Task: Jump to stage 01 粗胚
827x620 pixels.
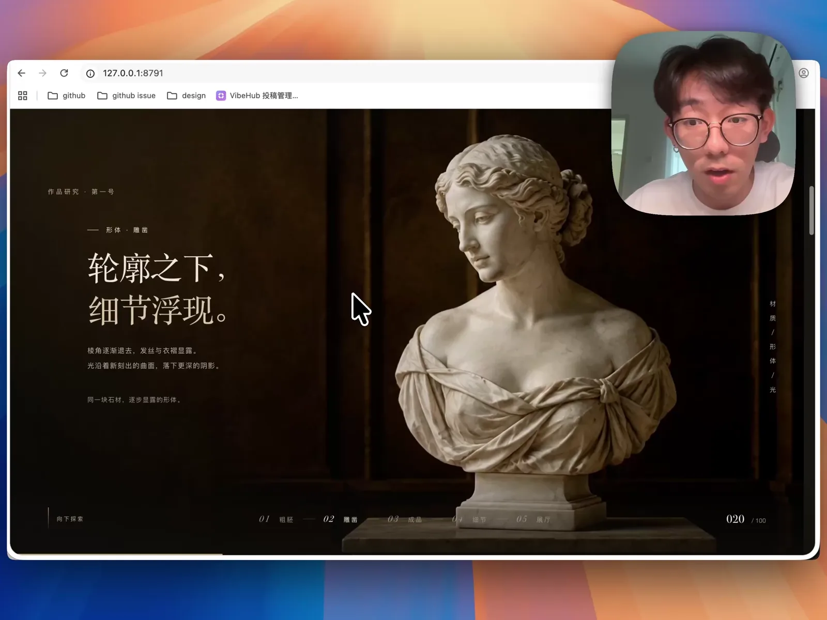Action: click(276, 519)
